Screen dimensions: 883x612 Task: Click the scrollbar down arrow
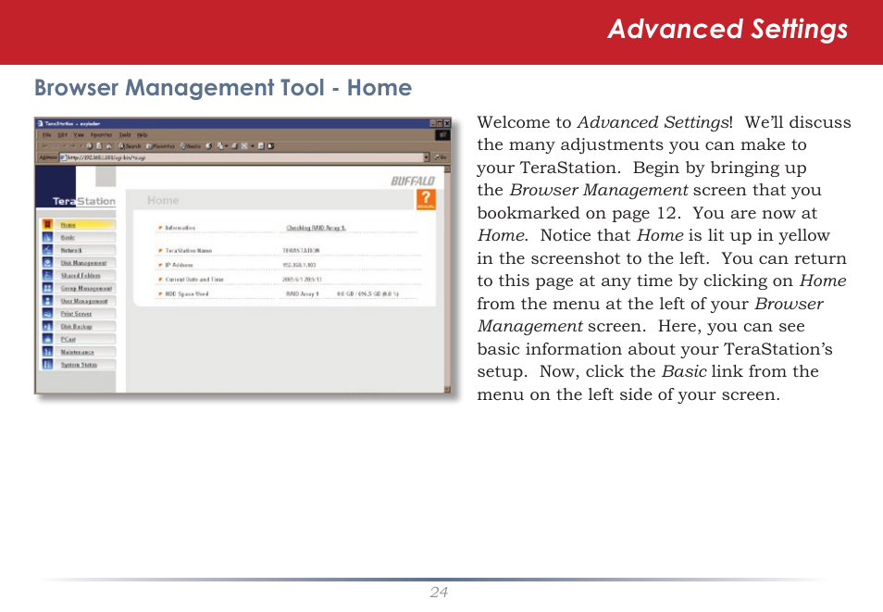click(447, 389)
